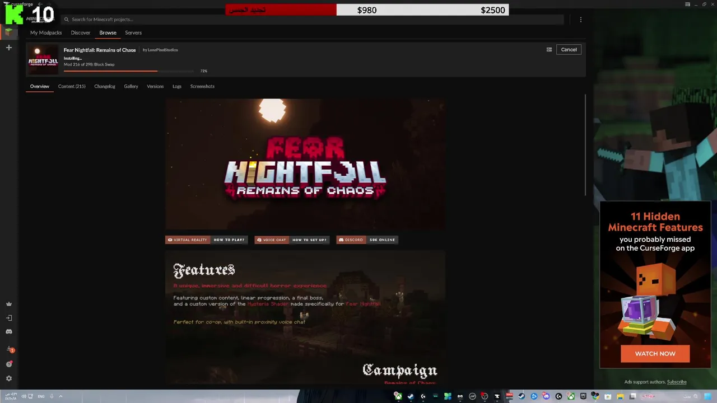Viewport: 717px width, 403px height.
Task: Open the Logs tab
Action: coord(177,86)
